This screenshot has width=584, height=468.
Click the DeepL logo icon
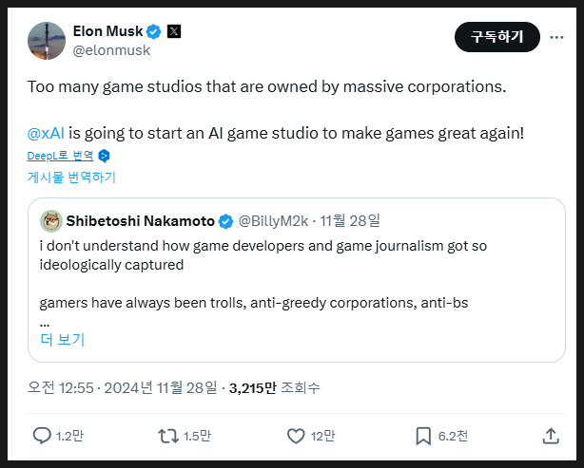click(105, 156)
